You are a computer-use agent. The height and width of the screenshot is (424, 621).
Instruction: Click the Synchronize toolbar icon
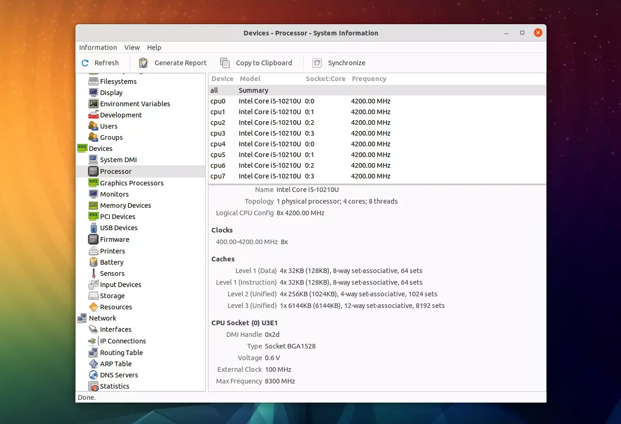click(317, 63)
